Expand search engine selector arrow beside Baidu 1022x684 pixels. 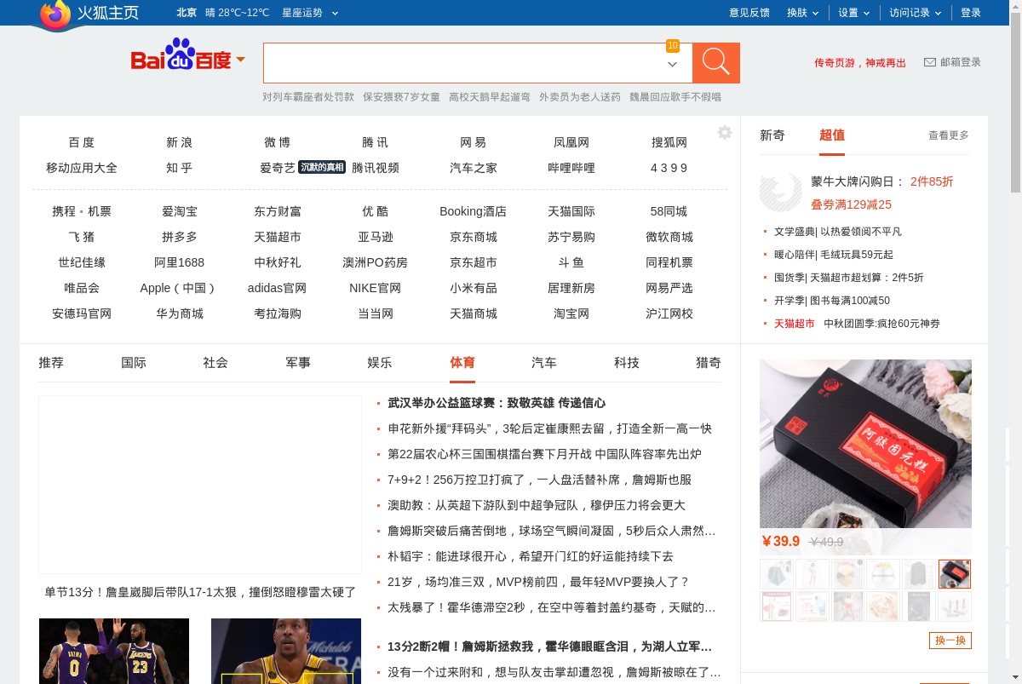point(240,60)
